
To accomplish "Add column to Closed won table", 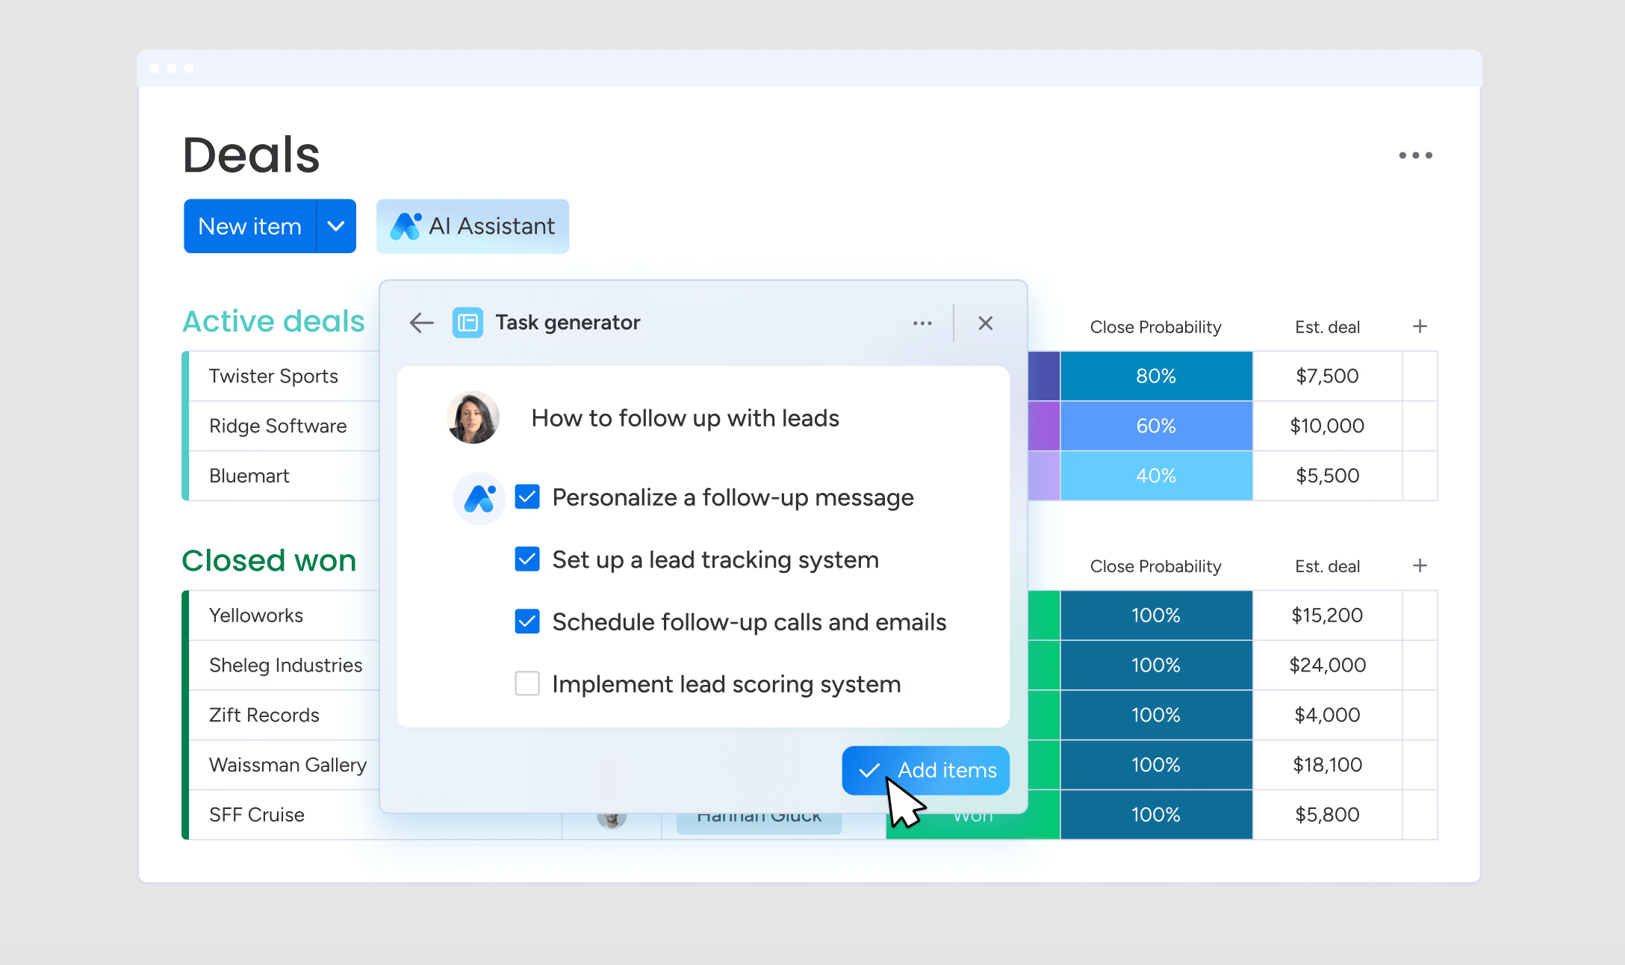I will pos(1420,565).
